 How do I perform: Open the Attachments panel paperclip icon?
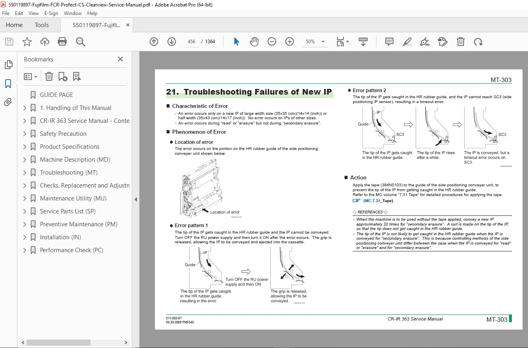point(8,102)
